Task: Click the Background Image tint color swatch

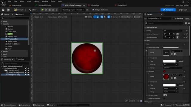Action: tap(169, 61)
